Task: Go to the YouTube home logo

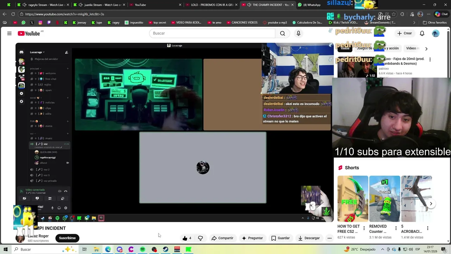Action: tap(29, 34)
